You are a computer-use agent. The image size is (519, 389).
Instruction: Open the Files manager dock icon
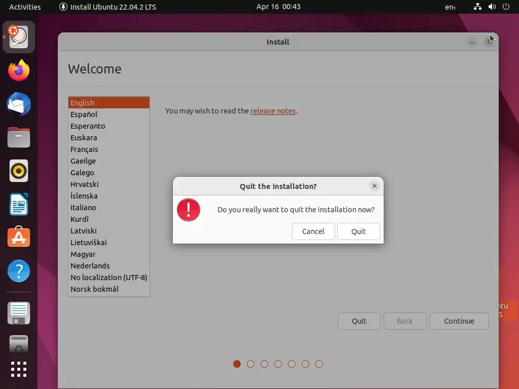19,137
